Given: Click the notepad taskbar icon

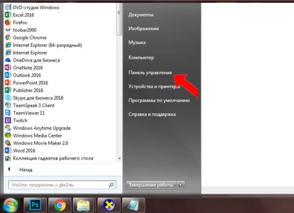Looking at the screenshot, I should [134, 205].
